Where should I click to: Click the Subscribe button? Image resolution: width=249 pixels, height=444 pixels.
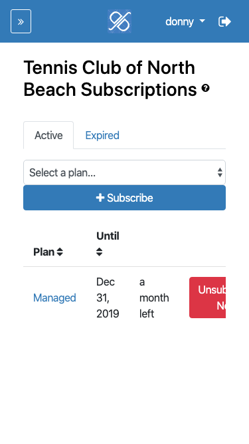point(125,198)
